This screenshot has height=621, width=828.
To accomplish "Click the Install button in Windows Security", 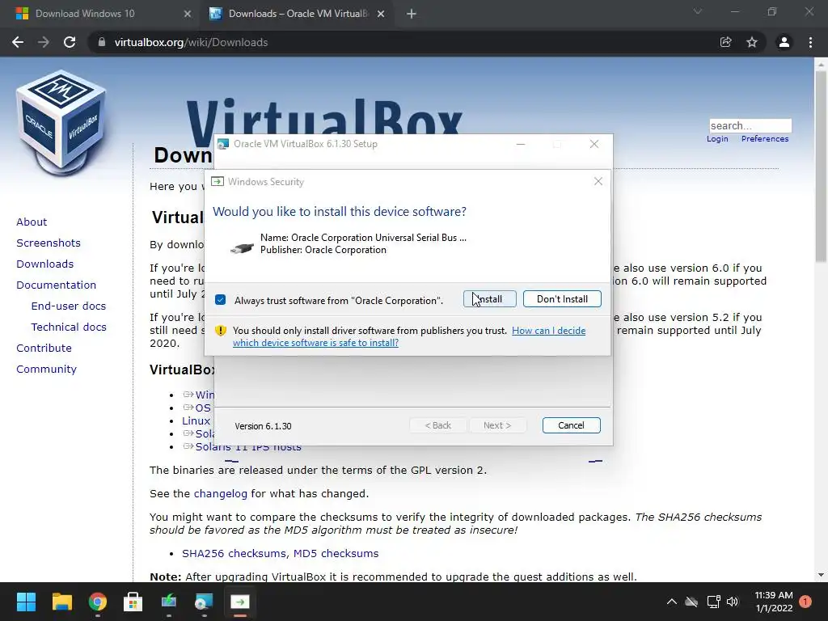I will 489,299.
